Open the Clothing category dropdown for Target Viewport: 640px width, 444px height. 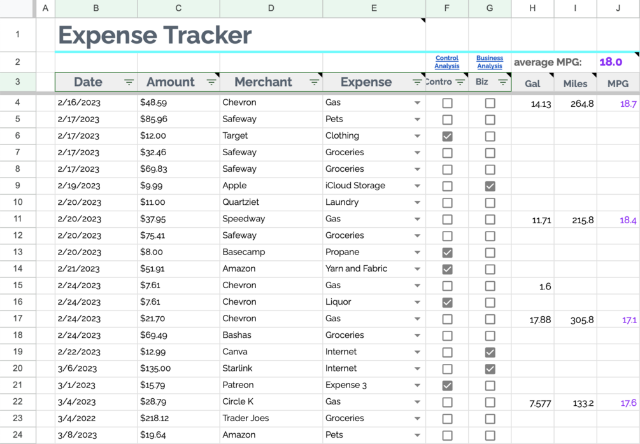[417, 136]
